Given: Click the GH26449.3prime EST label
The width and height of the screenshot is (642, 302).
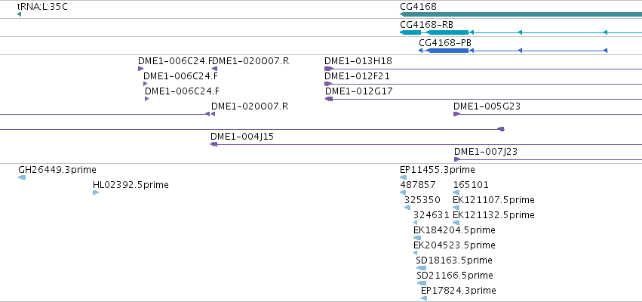Looking at the screenshot, I should (57, 170).
